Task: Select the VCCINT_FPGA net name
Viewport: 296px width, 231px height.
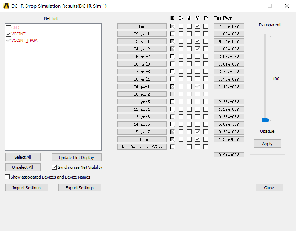Action: 24,40
